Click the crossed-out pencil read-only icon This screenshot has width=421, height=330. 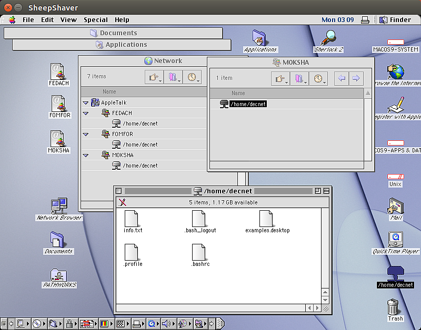click(x=123, y=202)
